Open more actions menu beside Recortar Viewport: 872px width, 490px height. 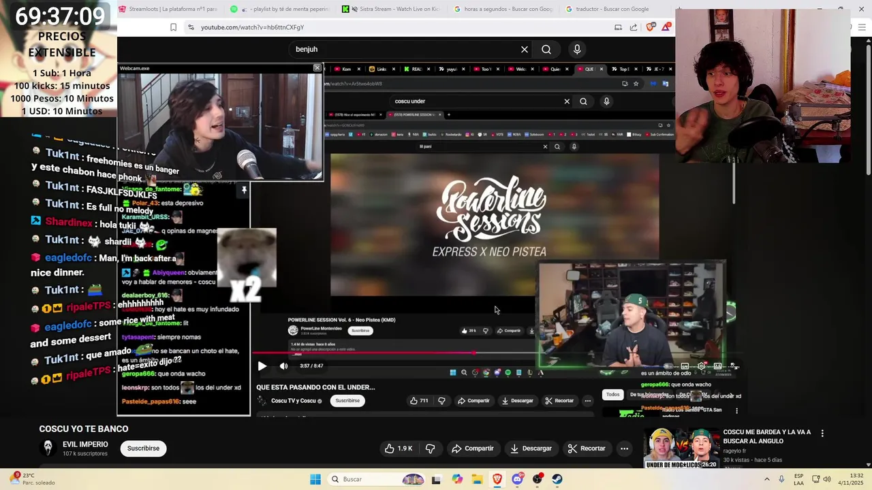(624, 448)
